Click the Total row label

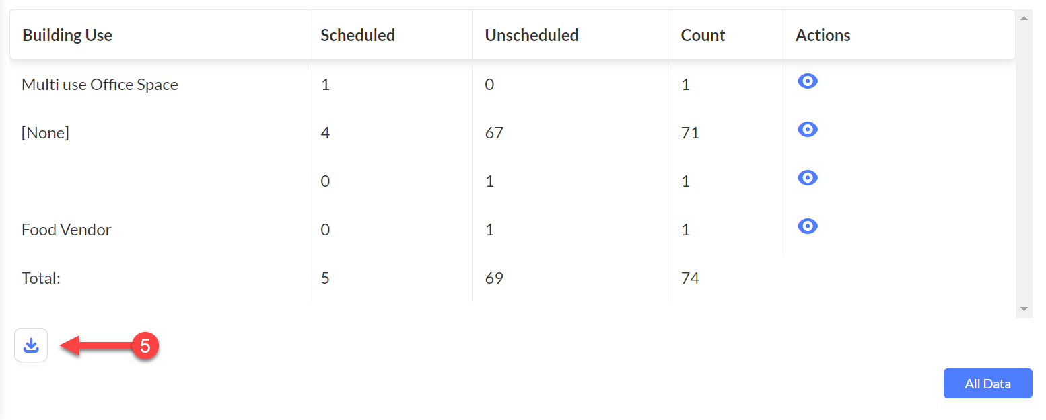(41, 278)
